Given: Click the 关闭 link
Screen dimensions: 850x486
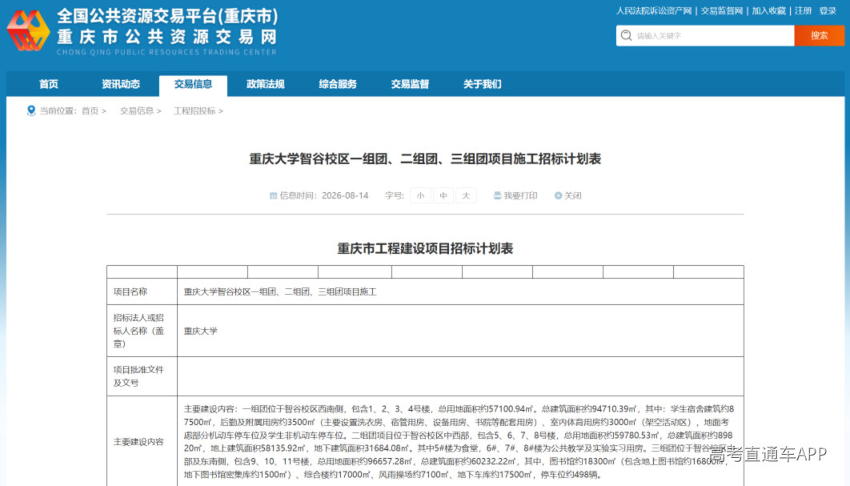Looking at the screenshot, I should 573,196.
